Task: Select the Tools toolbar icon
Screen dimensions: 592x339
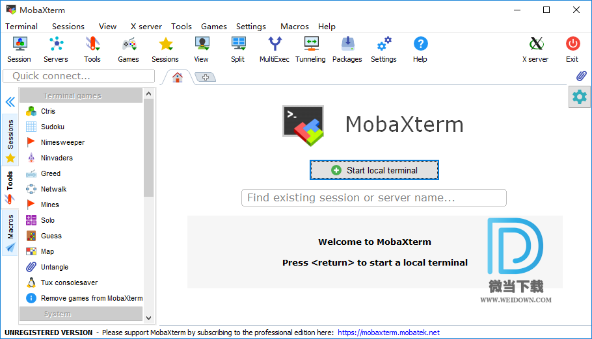Action: [92, 49]
